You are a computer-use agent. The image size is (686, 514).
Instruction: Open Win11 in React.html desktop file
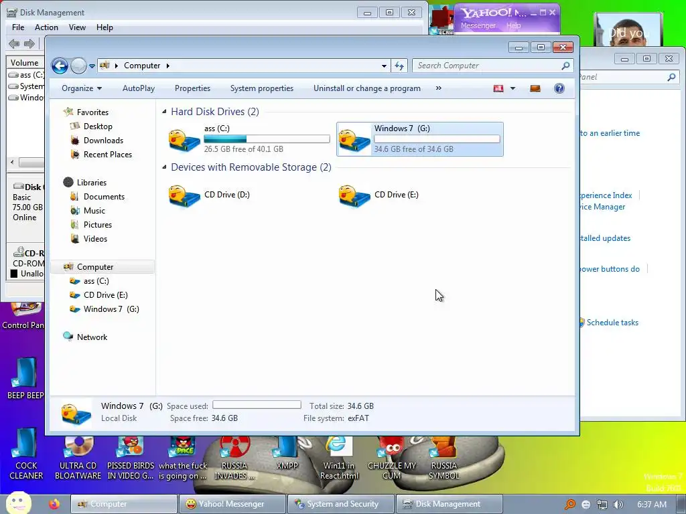[338, 458]
